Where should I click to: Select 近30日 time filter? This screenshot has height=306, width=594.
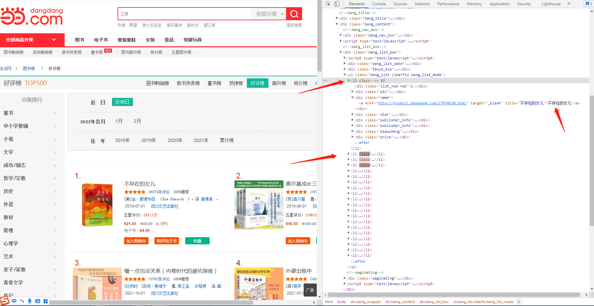click(x=122, y=102)
